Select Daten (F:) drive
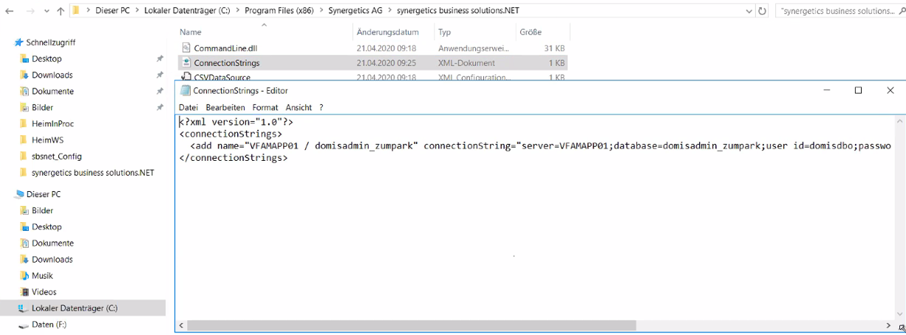Image resolution: width=906 pixels, height=335 pixels. point(49,325)
